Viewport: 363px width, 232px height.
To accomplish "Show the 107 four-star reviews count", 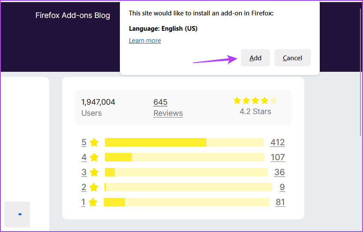I will tap(278, 157).
